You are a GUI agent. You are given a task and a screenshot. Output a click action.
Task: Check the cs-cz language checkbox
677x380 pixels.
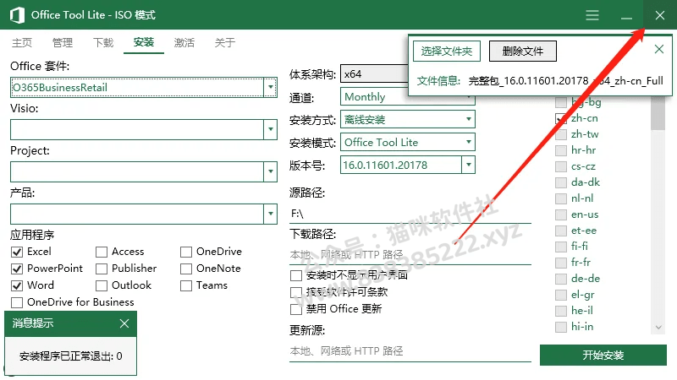point(561,166)
